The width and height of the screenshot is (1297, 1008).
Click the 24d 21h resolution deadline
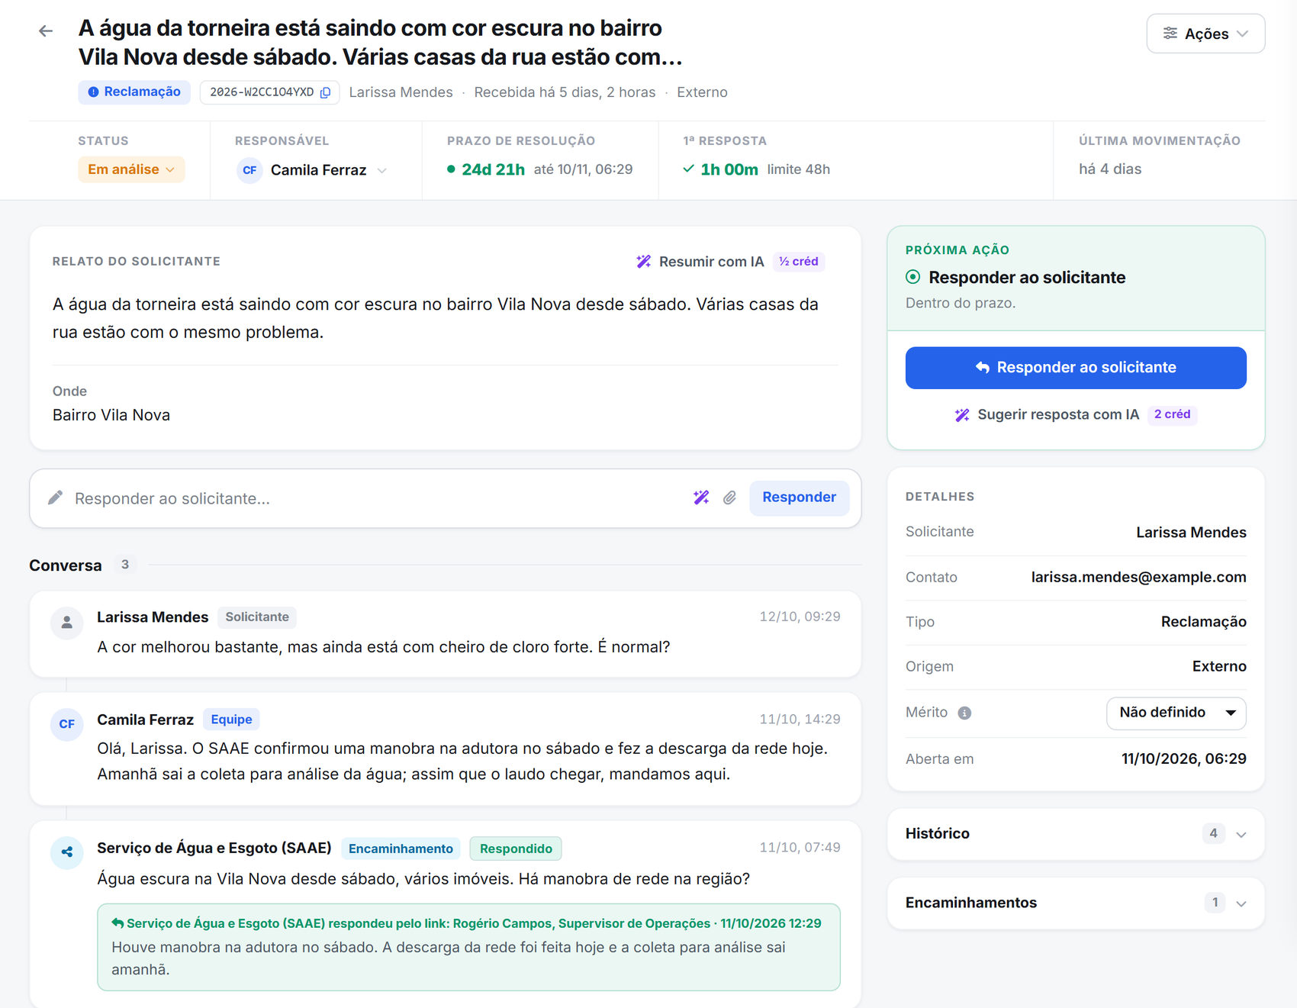[493, 169]
